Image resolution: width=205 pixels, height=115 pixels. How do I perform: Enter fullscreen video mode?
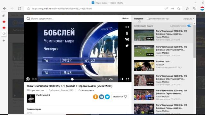click(x=127, y=79)
